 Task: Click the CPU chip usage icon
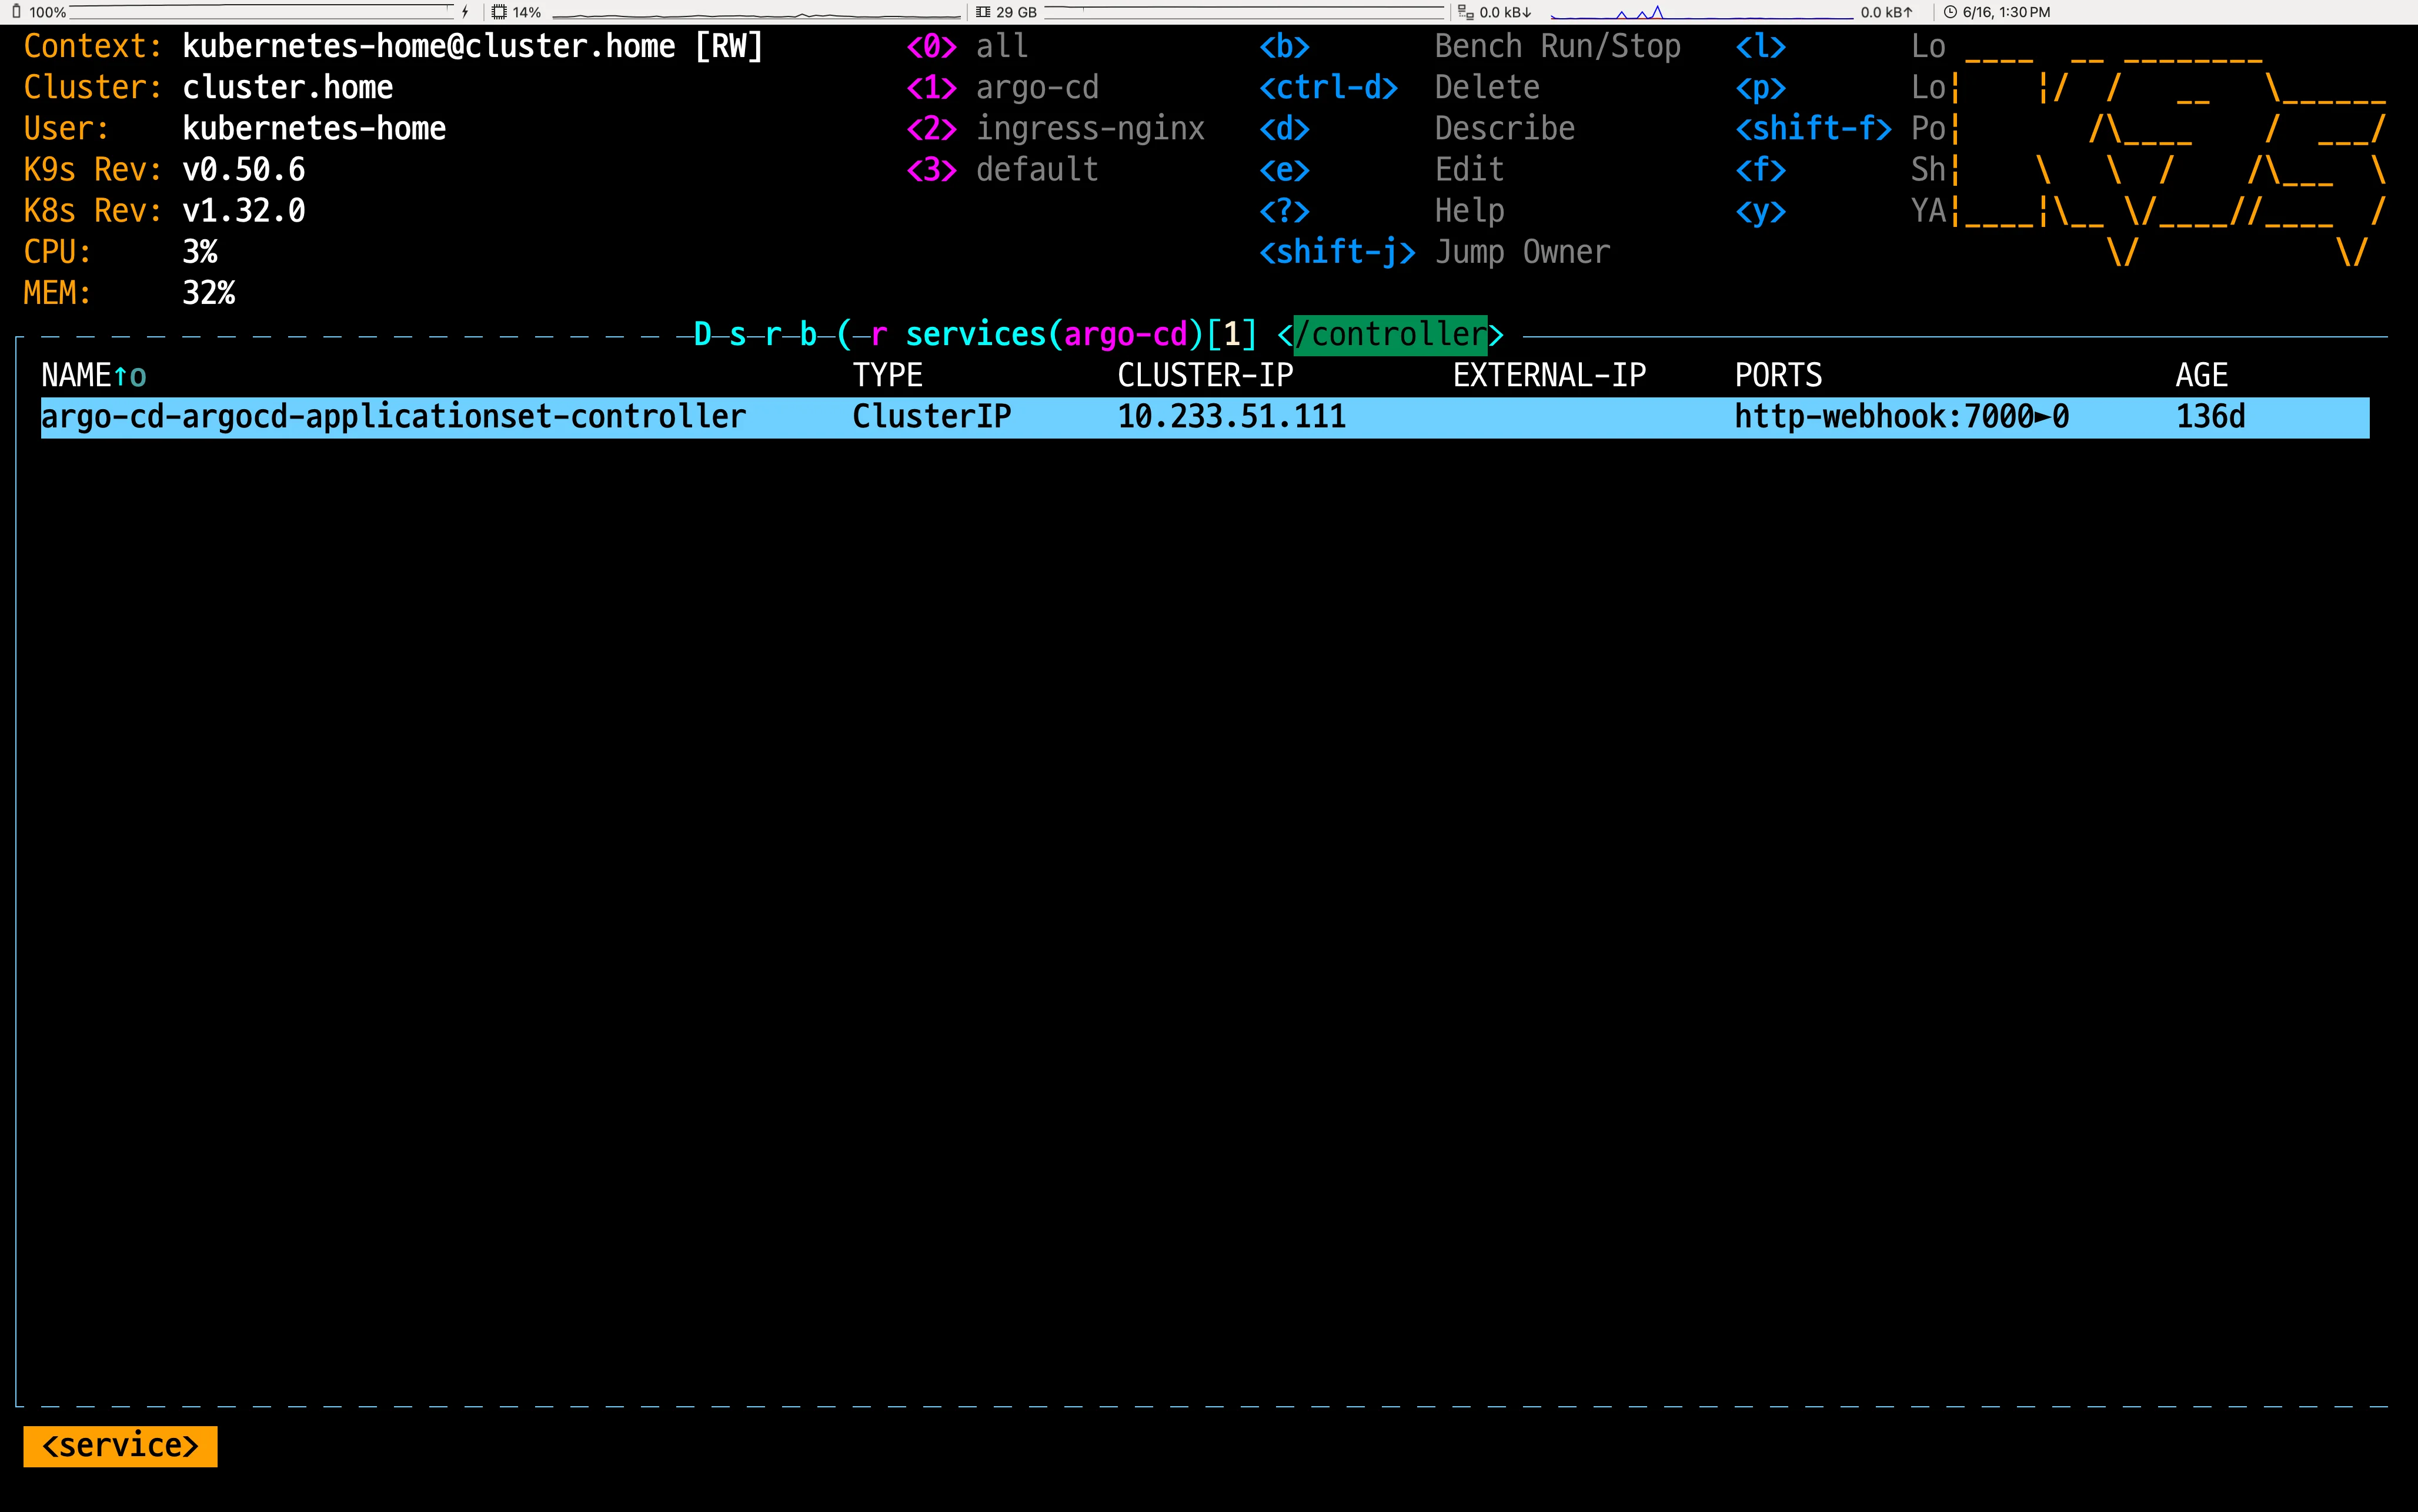[499, 12]
